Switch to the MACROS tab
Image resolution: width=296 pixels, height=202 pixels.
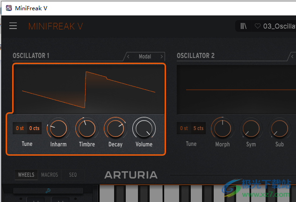click(50, 174)
